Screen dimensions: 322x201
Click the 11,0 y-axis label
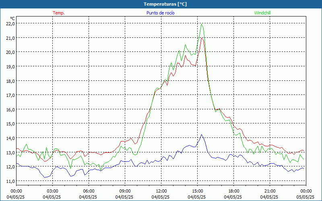click(10, 181)
